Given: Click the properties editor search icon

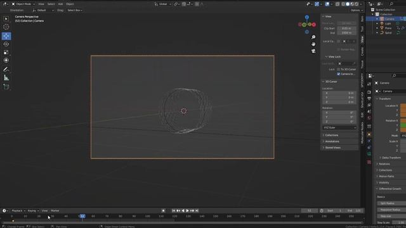Looking at the screenshot, I should coord(394,75).
